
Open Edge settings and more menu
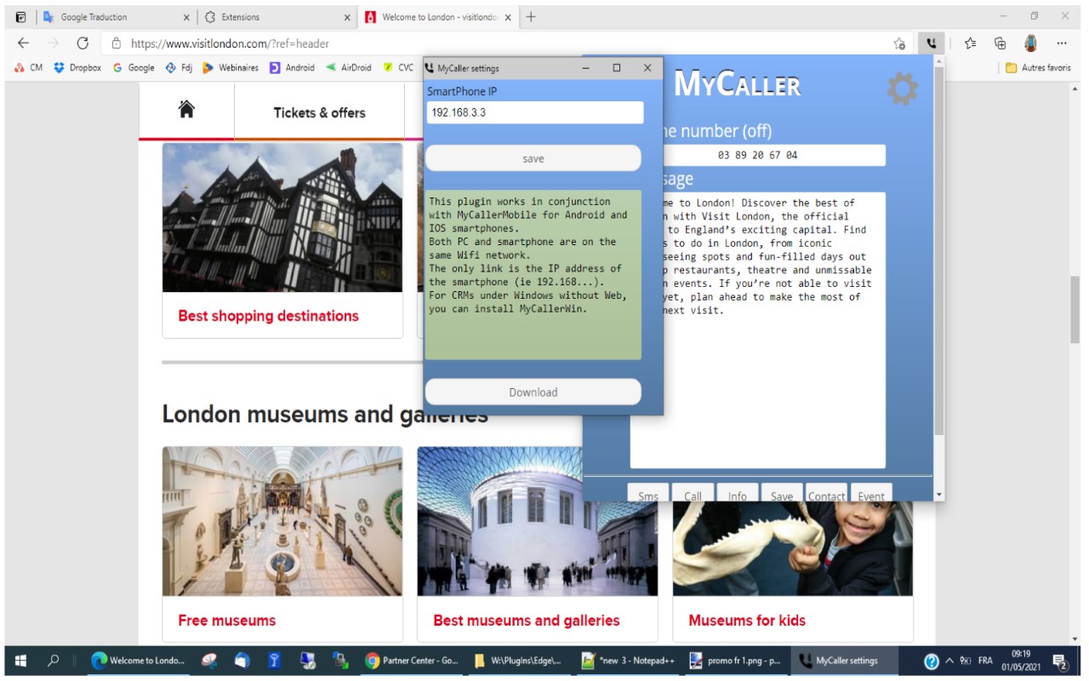pos(1062,43)
